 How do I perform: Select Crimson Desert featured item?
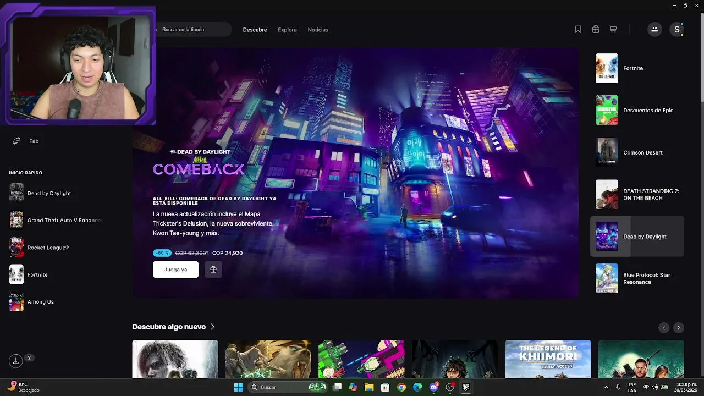tap(637, 152)
